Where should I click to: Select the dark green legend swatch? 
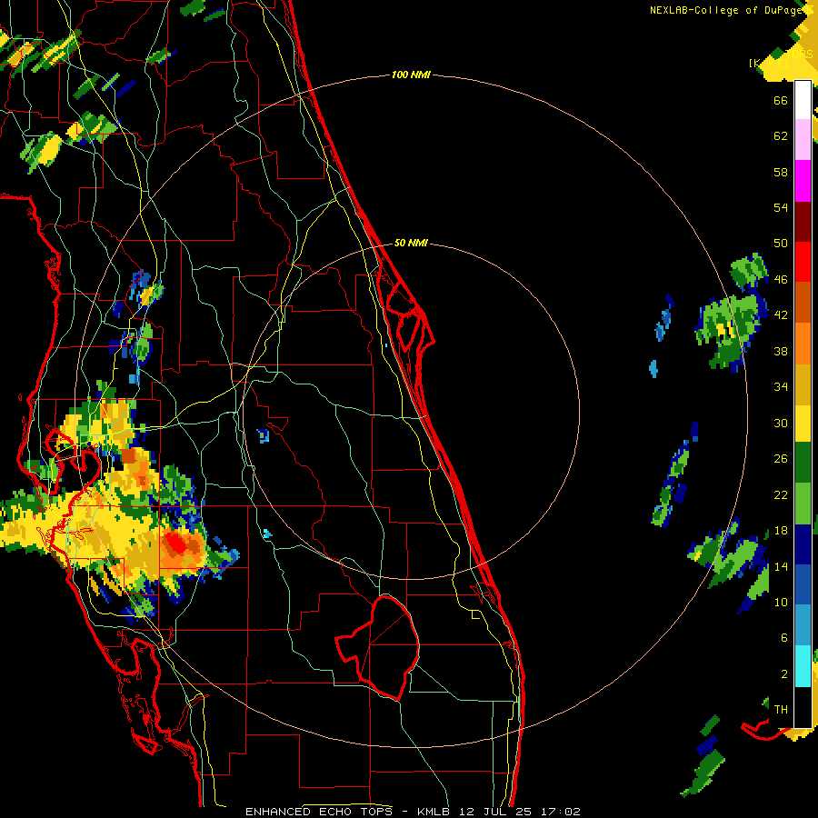pos(803,463)
